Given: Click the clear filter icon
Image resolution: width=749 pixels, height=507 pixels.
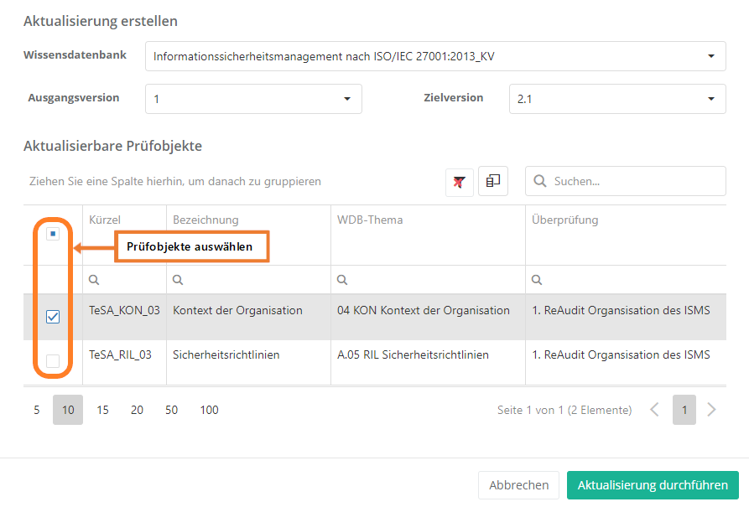Looking at the screenshot, I should click(x=459, y=181).
